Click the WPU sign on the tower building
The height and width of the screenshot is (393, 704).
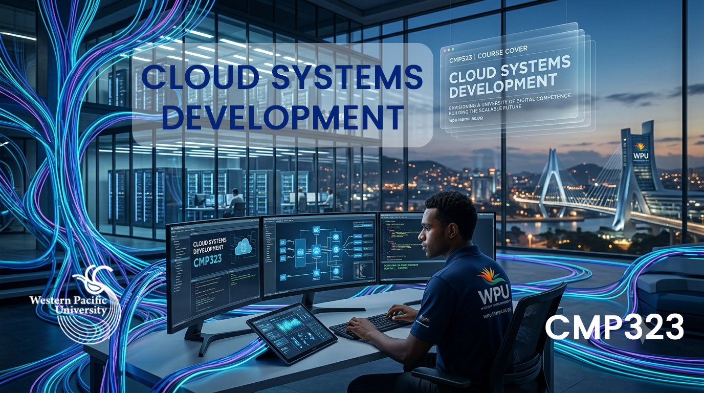click(x=640, y=152)
